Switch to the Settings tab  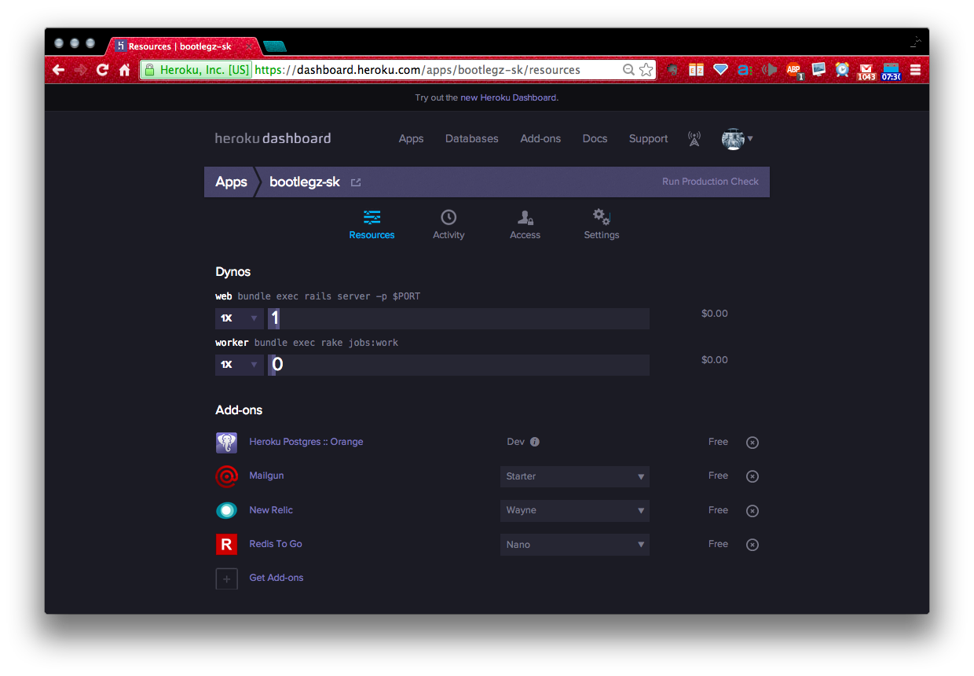pyautogui.click(x=602, y=225)
